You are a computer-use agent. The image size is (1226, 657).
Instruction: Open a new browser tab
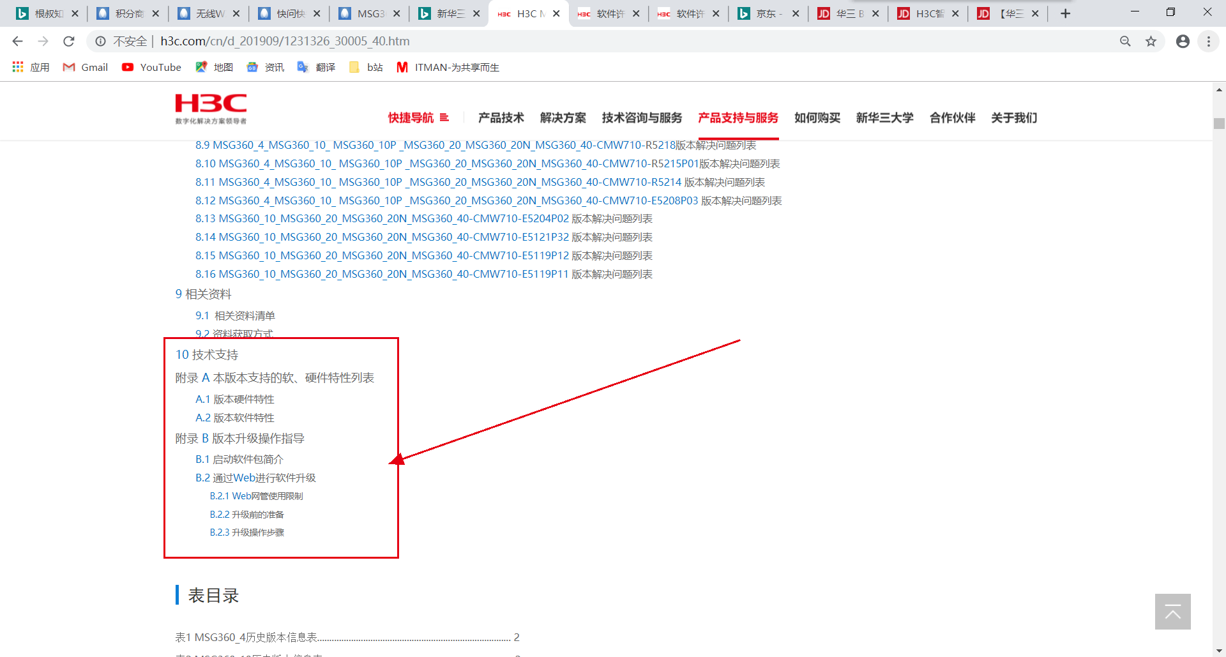[1065, 13]
